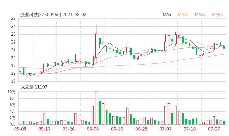Click the 06-06 date axis label
The width and height of the screenshot is (229, 136).
pos(93,129)
